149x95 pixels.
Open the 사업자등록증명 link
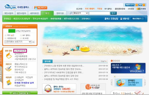point(21,56)
